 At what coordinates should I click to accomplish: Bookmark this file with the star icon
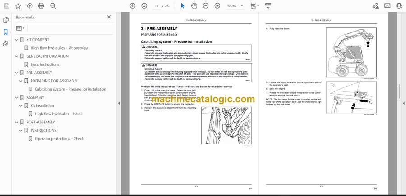click(18, 6)
